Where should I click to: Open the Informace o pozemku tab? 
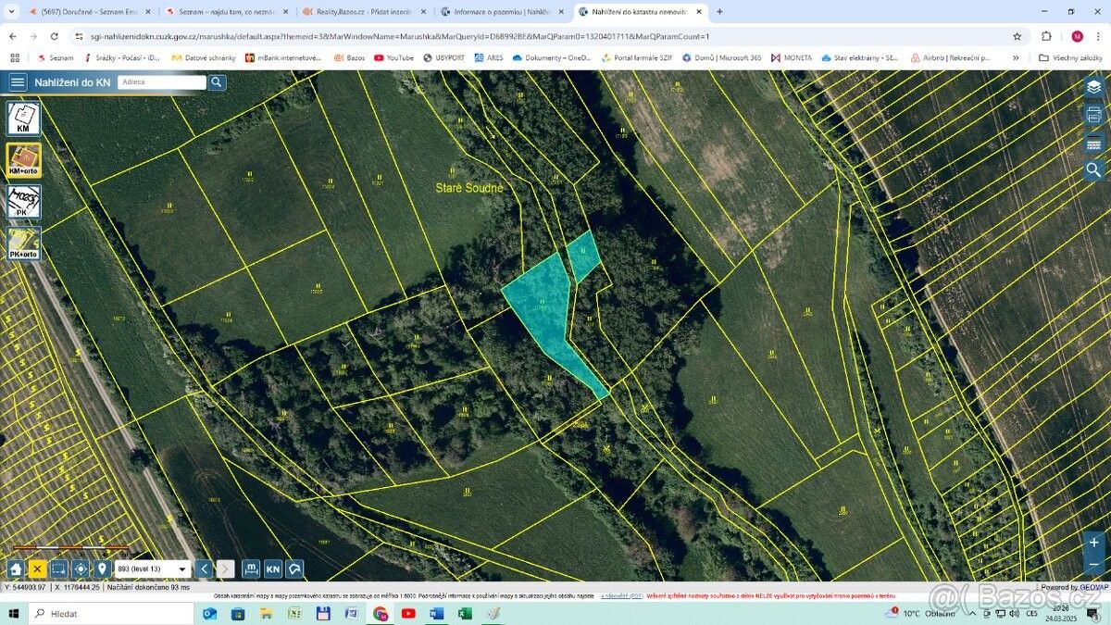coord(498,12)
